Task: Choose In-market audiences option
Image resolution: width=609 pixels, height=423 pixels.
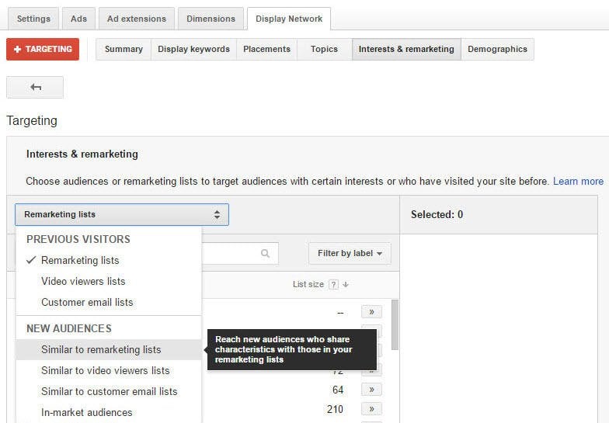Action: 109,413
